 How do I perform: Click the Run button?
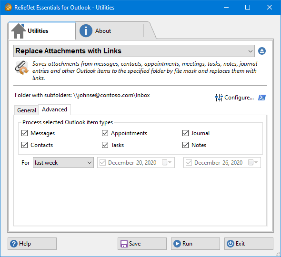(x=195, y=244)
